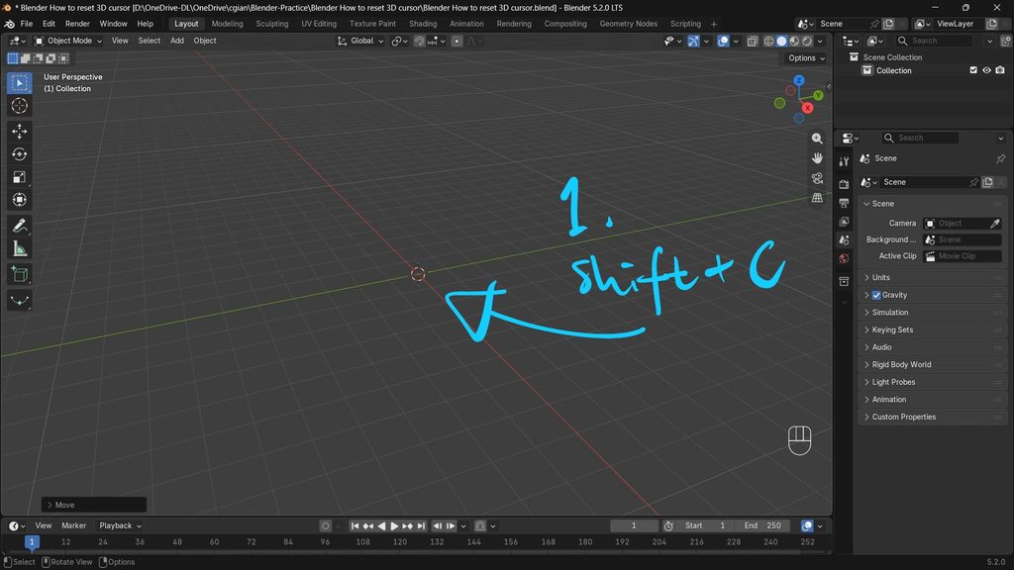
Task: Open the Collection properties tab
Action: (x=844, y=281)
